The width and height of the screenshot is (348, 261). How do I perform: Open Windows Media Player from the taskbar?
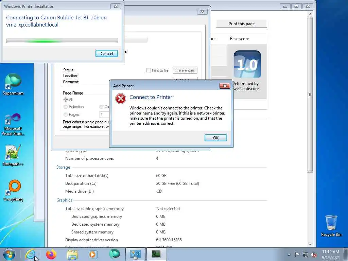coord(92,254)
